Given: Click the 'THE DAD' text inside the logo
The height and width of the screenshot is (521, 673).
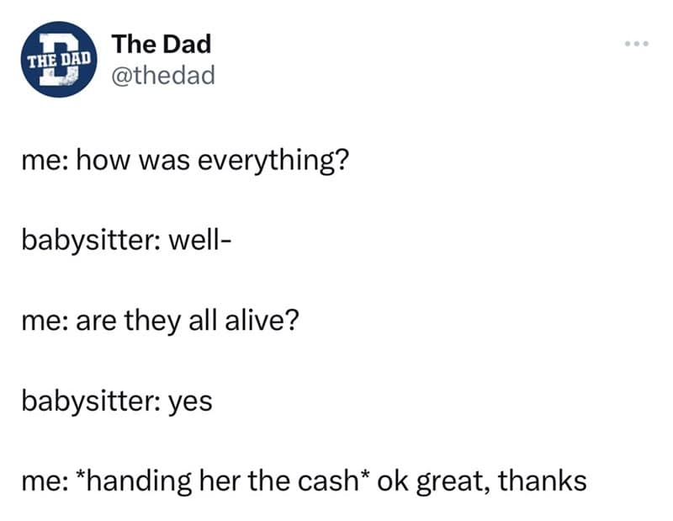Looking at the screenshot, I should coord(60,60).
